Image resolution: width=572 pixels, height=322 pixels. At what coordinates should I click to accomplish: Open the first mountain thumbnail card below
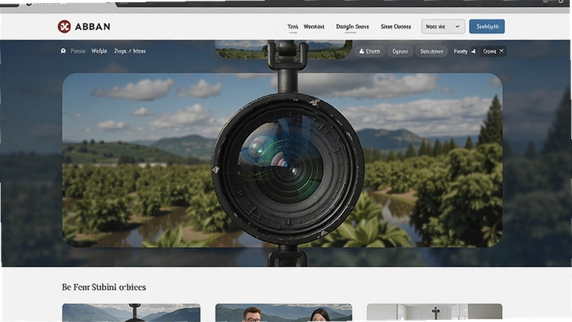132,313
